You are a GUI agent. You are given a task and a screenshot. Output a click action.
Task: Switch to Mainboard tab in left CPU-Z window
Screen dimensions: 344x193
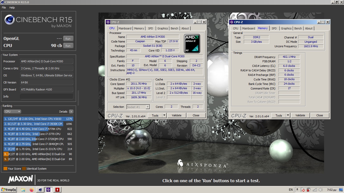pyautogui.click(x=125, y=28)
